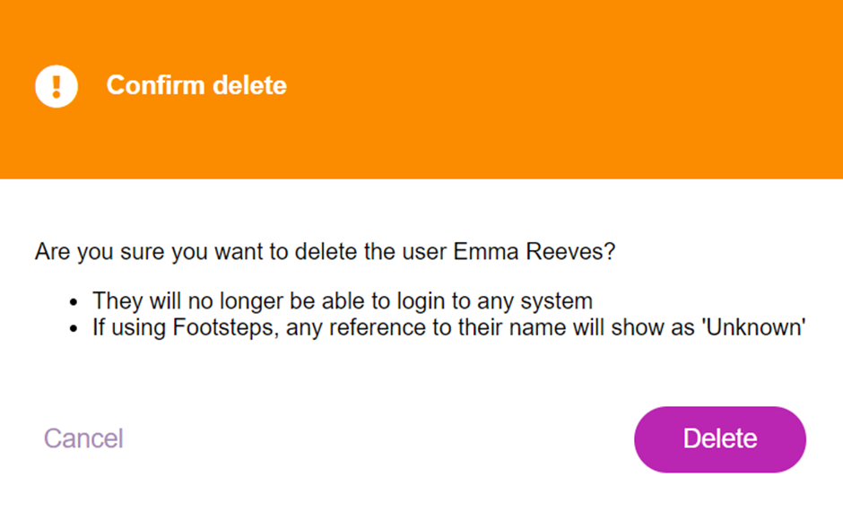Screen dimensions: 843x512
Task: Click the quoted word 'Unknown'
Action: (753, 327)
